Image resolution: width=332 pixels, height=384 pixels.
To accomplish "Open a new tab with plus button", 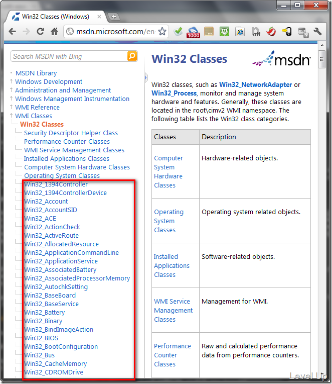I will 114,17.
